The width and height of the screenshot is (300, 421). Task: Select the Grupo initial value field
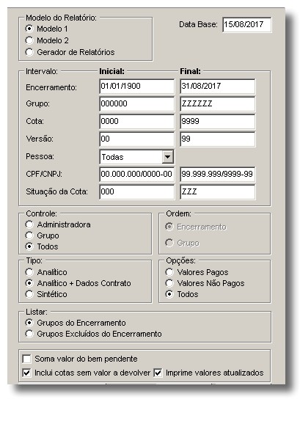click(x=136, y=104)
